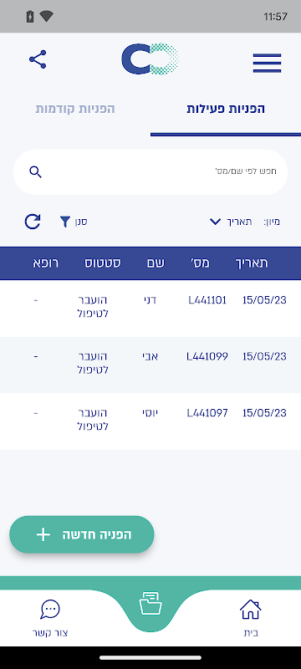Image resolution: width=301 pixels, height=669 pixels.
Task: Create new referral (הפניה חדשה)
Action: 82,534
